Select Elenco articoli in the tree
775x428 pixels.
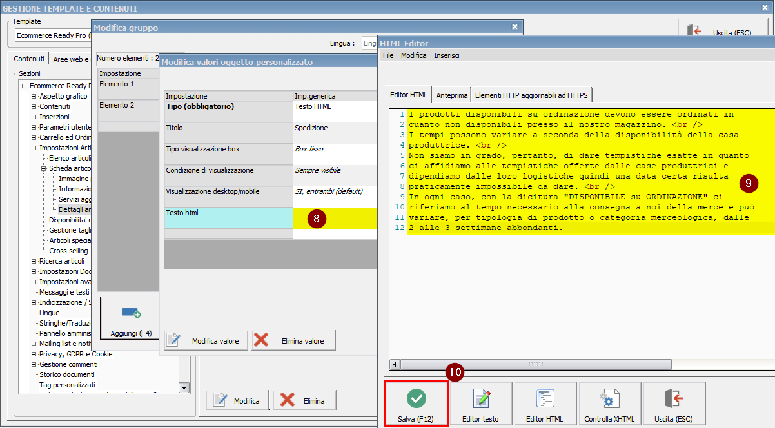click(71, 158)
